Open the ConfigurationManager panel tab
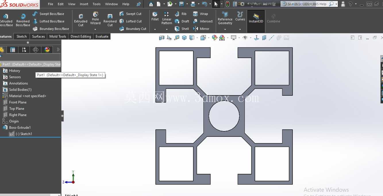Viewport: 383px width, 196px height. (24, 50)
